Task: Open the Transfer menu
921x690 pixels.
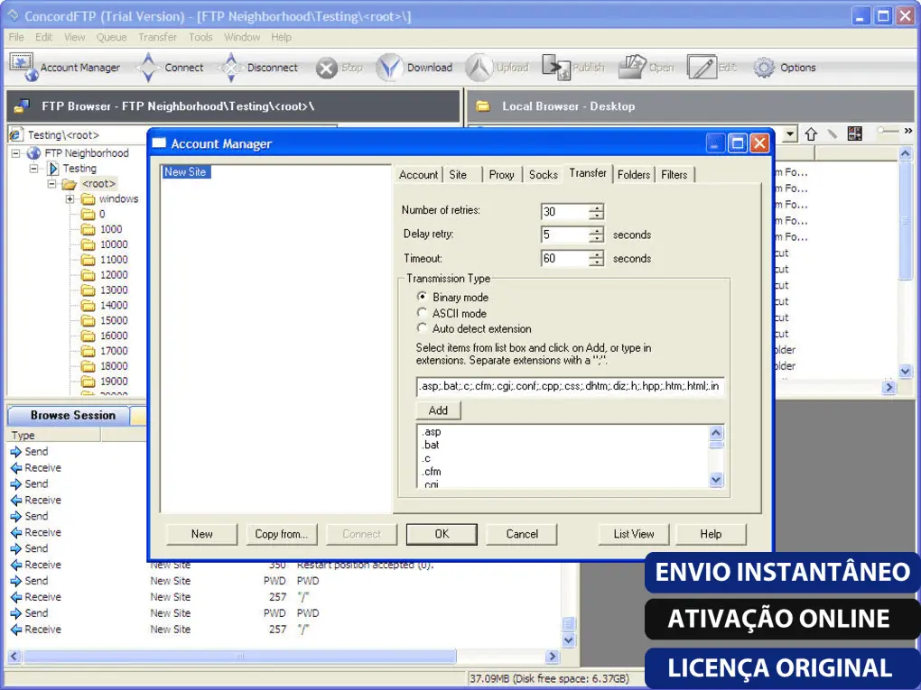Action: click(157, 37)
